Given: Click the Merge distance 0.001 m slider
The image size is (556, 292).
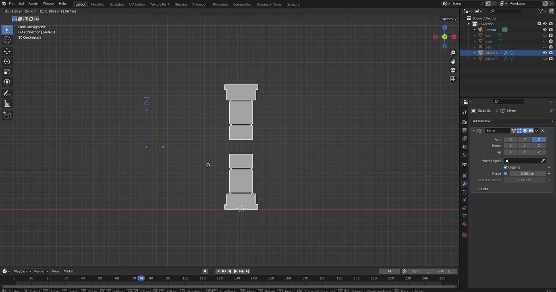Looking at the screenshot, I should [527, 174].
